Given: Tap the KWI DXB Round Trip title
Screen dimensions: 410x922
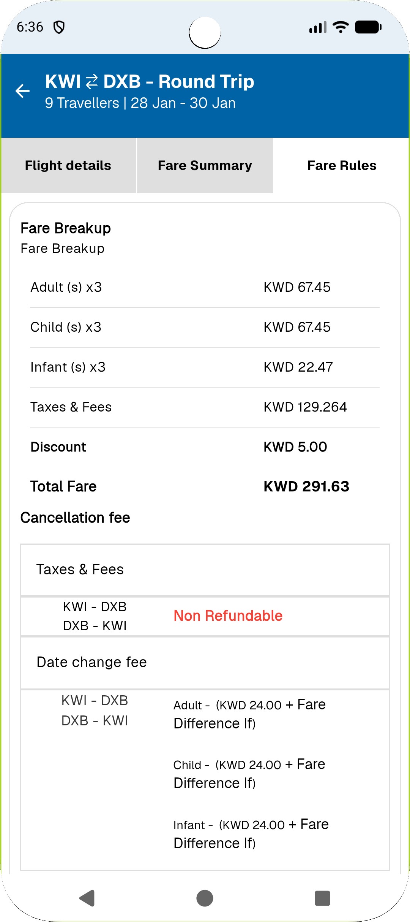Looking at the screenshot, I should (150, 82).
